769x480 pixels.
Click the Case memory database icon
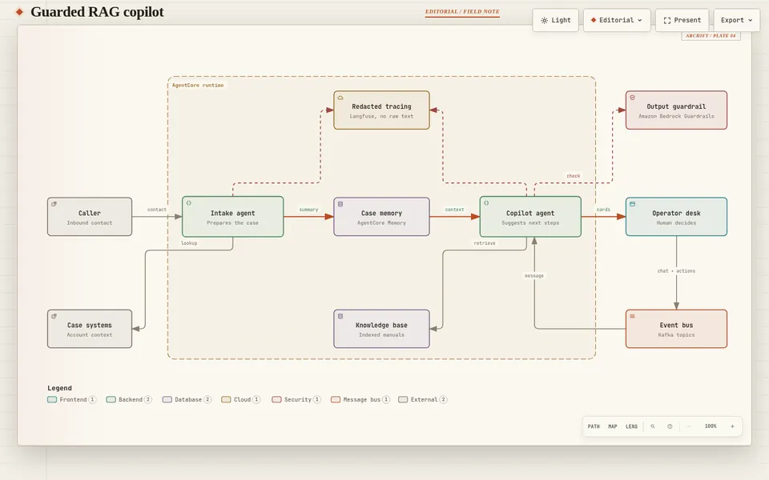click(x=340, y=204)
